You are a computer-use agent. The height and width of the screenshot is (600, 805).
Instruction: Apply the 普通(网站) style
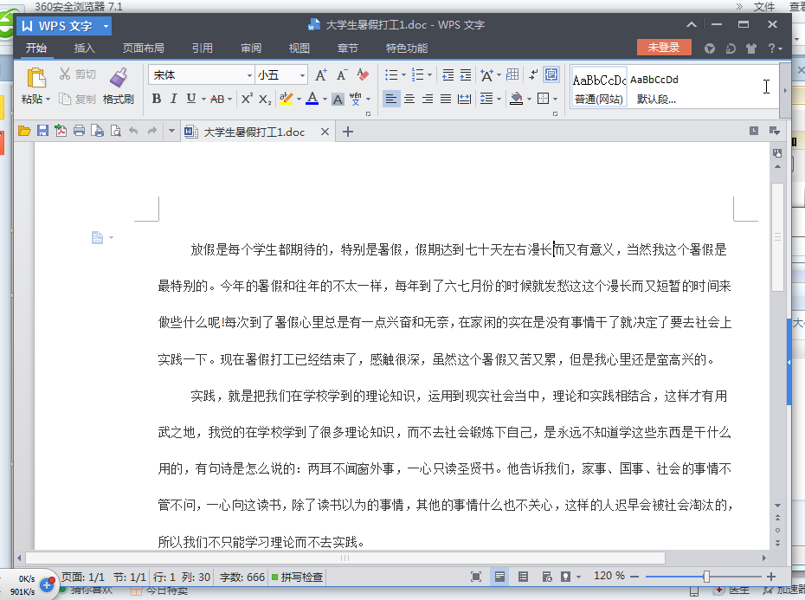[599, 87]
